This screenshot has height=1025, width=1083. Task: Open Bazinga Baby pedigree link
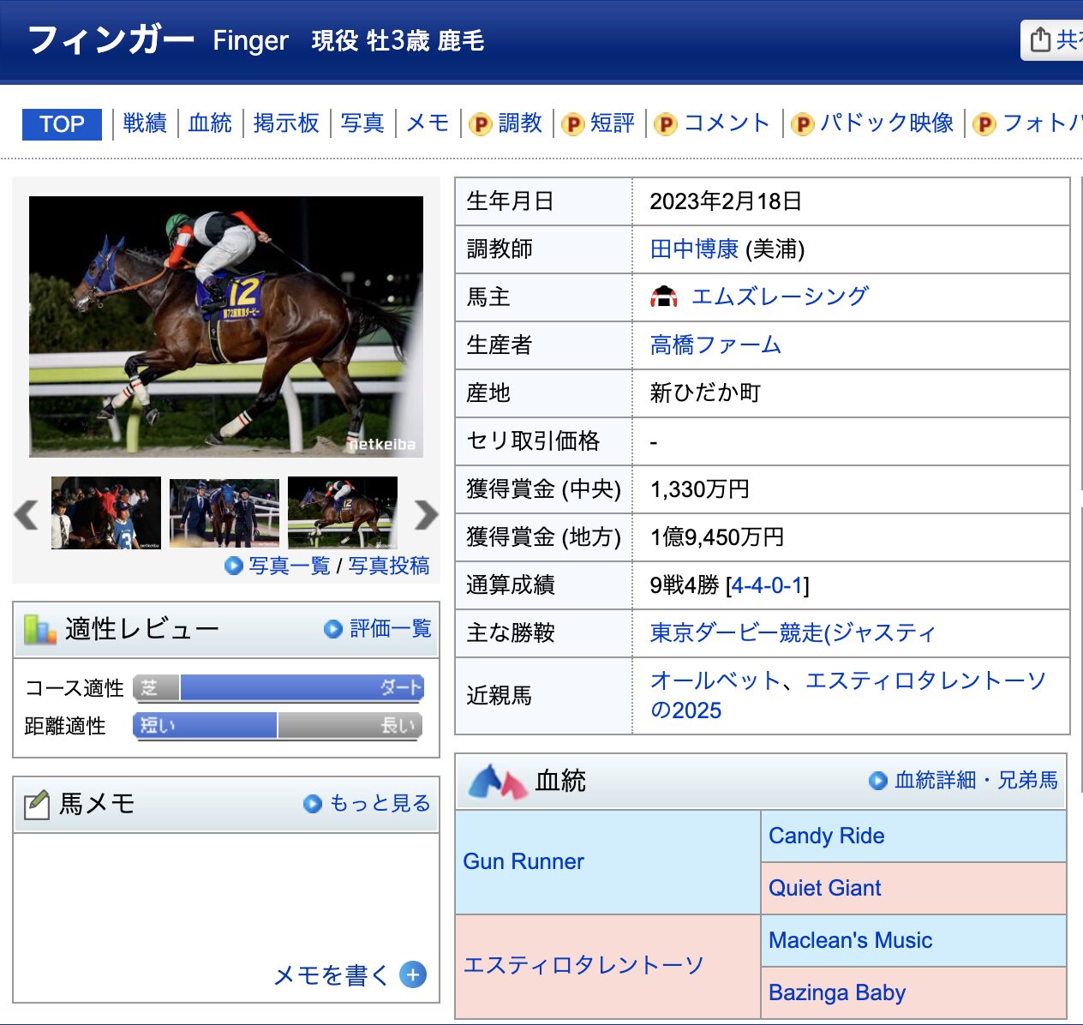coord(837,992)
